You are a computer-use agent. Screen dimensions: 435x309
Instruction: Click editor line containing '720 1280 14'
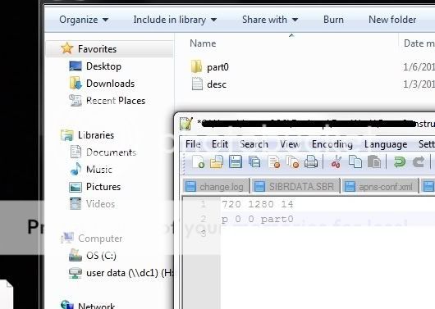pyautogui.click(x=257, y=204)
